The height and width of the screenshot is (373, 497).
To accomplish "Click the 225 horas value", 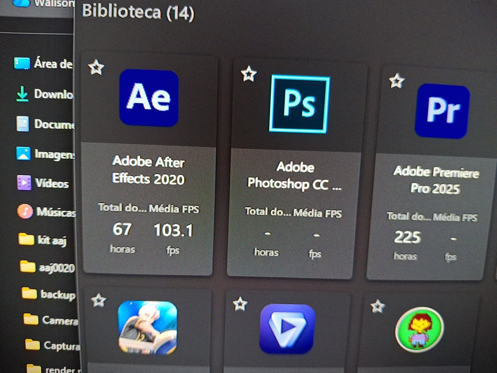I will (408, 237).
